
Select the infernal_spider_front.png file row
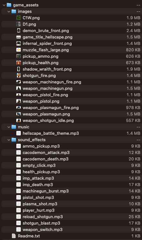(x=71, y=43)
